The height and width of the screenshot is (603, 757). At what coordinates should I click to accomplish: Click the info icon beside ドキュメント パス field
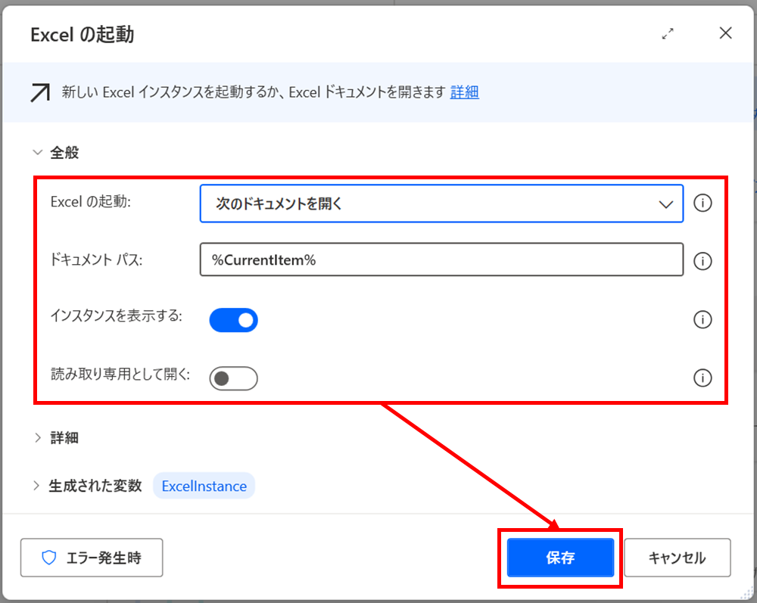point(702,261)
